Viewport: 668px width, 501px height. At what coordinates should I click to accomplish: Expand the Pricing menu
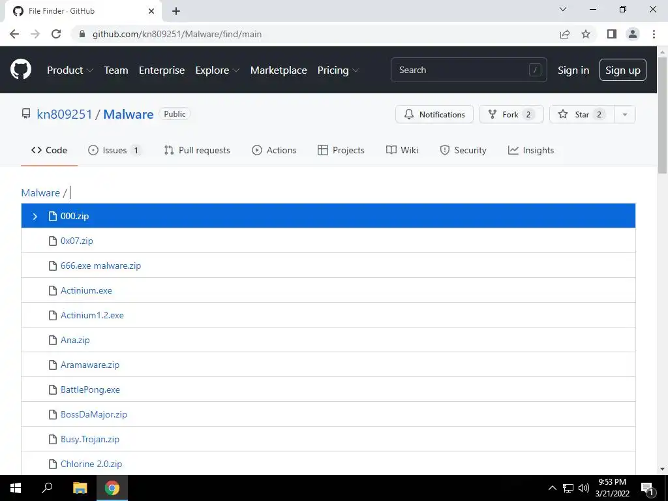(338, 70)
